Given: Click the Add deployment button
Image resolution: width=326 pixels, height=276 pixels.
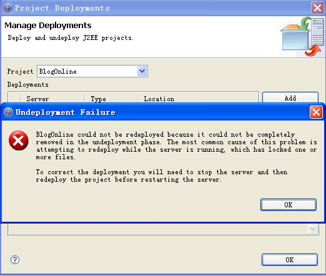Looking at the screenshot, I should 290,97.
